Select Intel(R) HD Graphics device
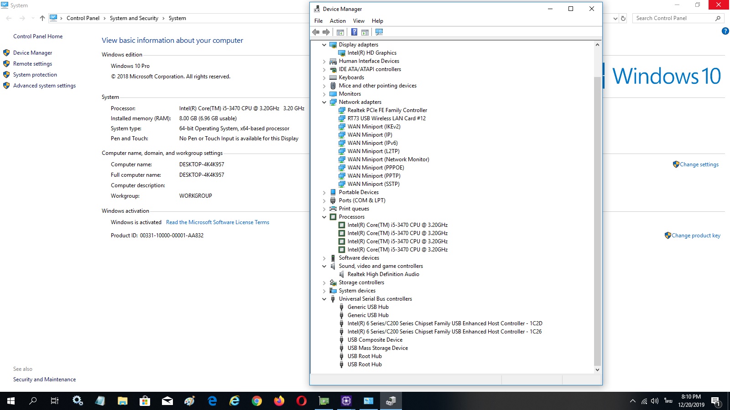Screen dimensions: 730x410 click(372, 53)
